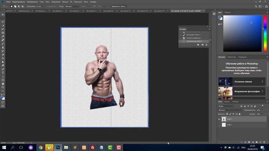Open the Layers panel flyout menu
This screenshot has width=269, height=151.
tap(267, 102)
